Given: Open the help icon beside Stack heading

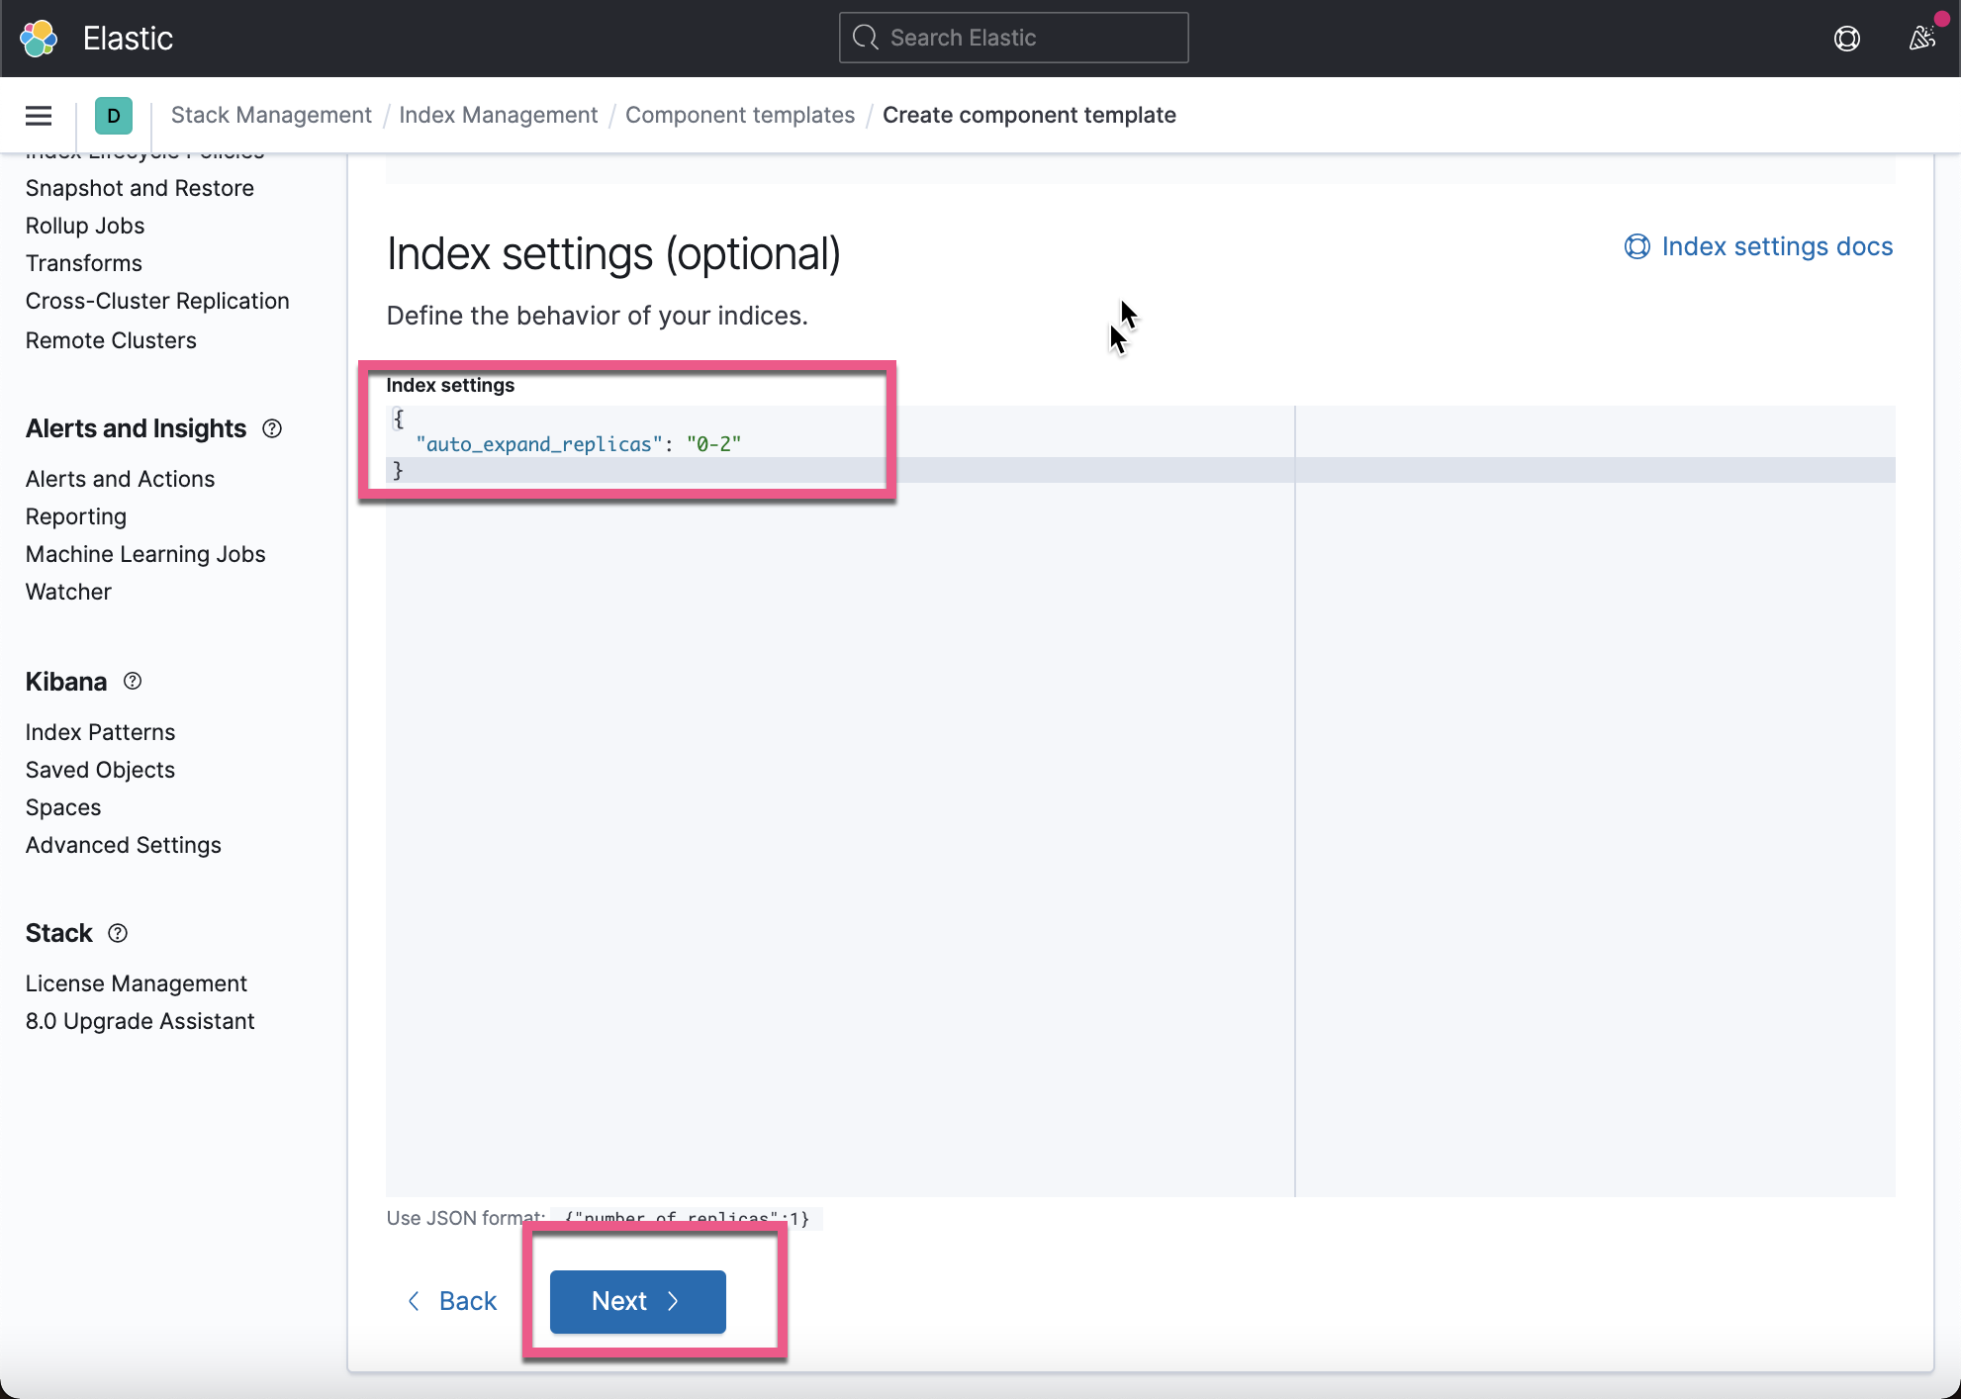Looking at the screenshot, I should coord(118,933).
